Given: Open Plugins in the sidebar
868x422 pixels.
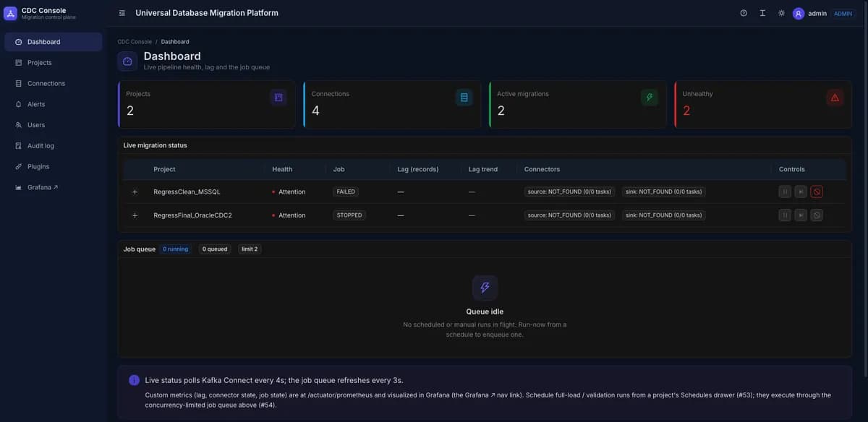Looking at the screenshot, I should point(54,166).
